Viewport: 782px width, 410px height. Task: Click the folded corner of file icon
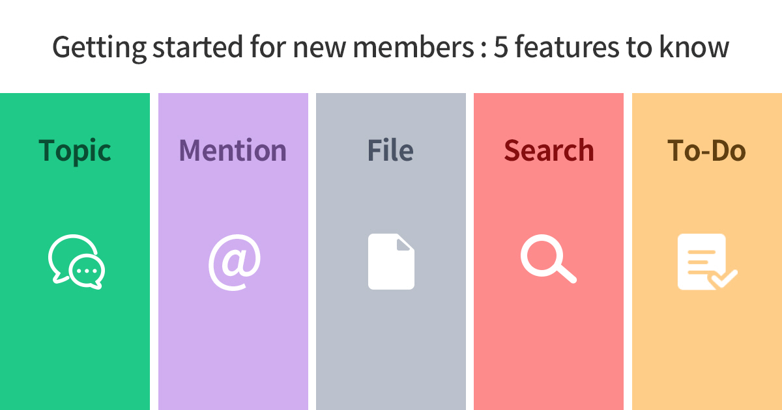coord(406,242)
